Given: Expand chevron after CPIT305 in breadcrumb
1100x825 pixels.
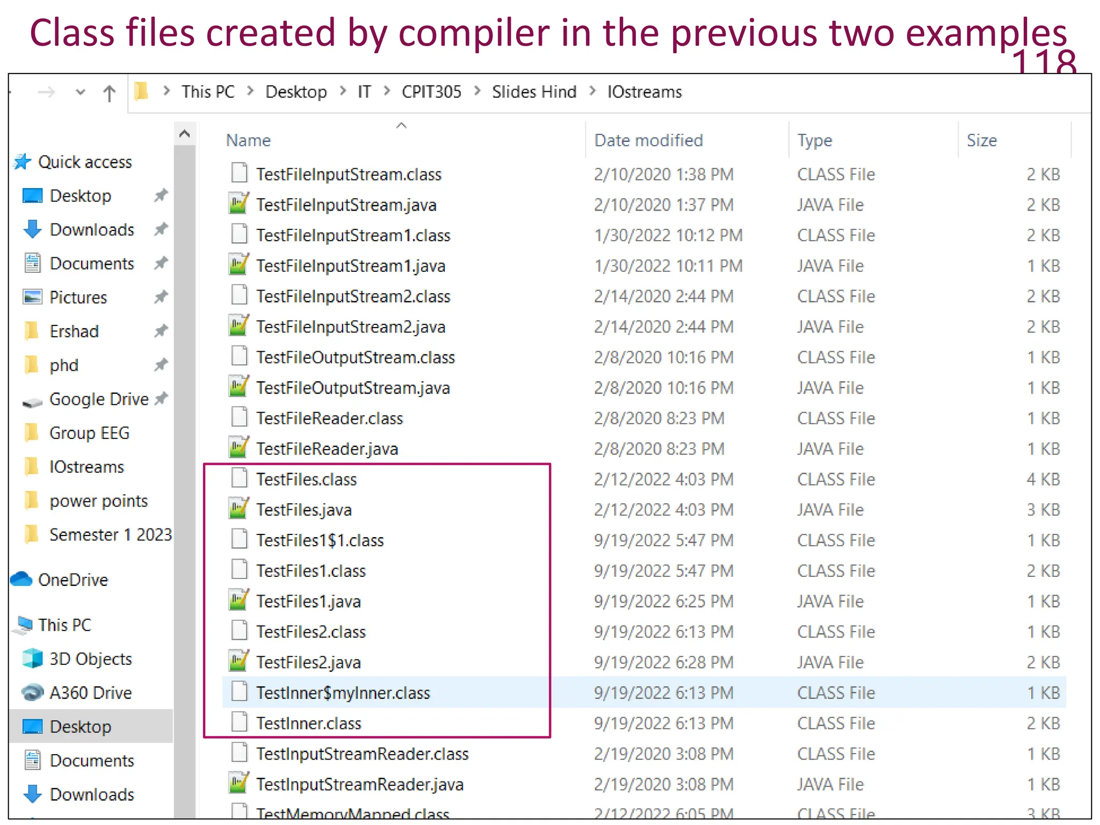Looking at the screenshot, I should [x=477, y=91].
